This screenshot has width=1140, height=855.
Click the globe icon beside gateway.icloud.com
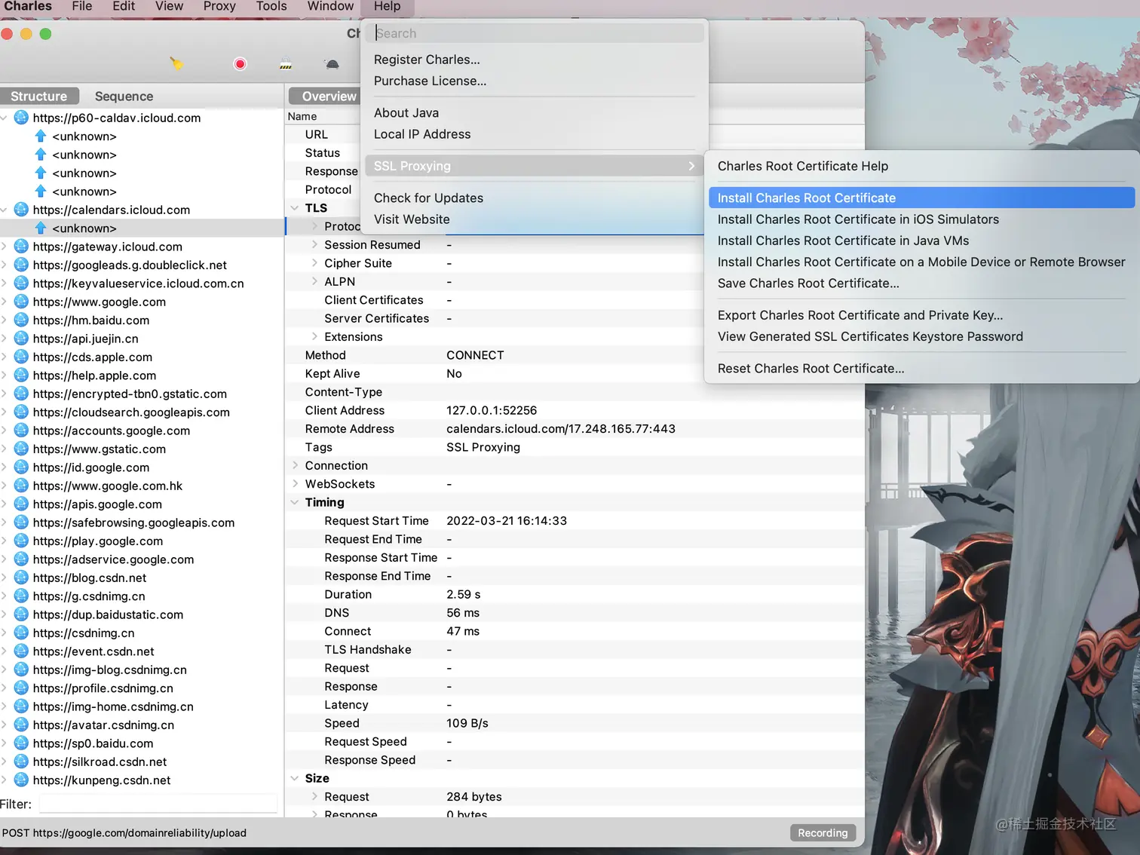point(21,247)
